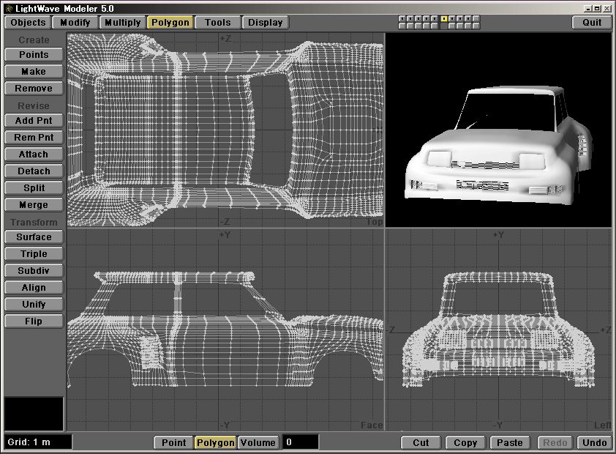Select the last foreground layer in top row
Viewport: 616px width, 454px height.
(476, 18)
